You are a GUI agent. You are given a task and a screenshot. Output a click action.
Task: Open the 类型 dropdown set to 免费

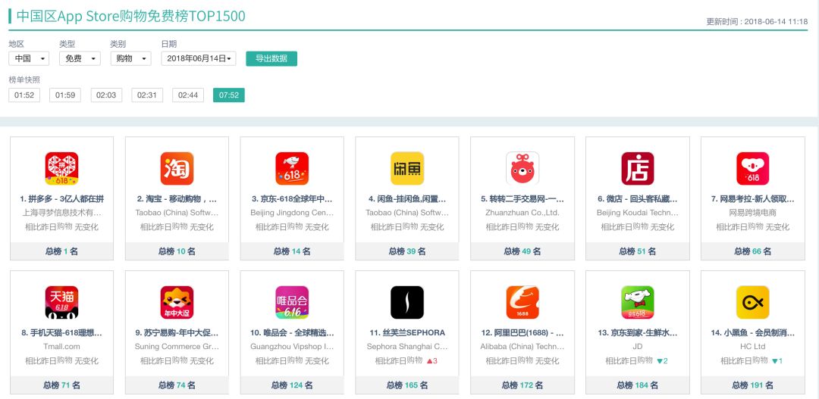(80, 58)
